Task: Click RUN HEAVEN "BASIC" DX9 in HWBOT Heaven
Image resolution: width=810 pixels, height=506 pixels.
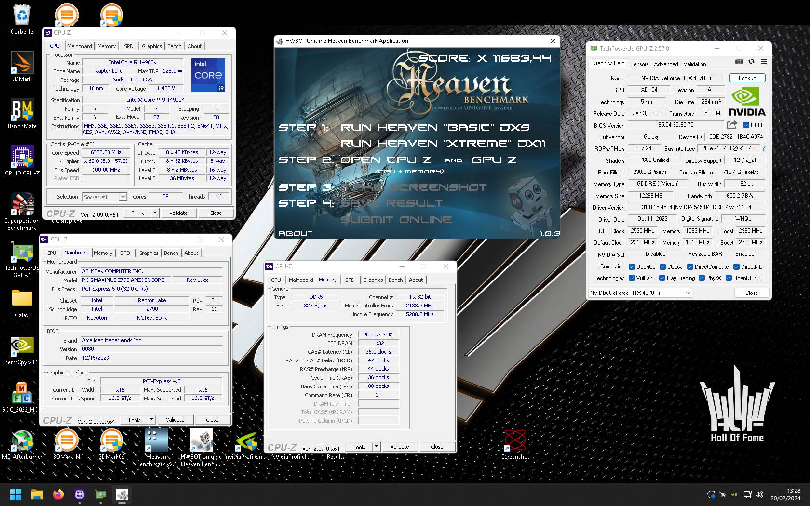Action: click(x=435, y=128)
